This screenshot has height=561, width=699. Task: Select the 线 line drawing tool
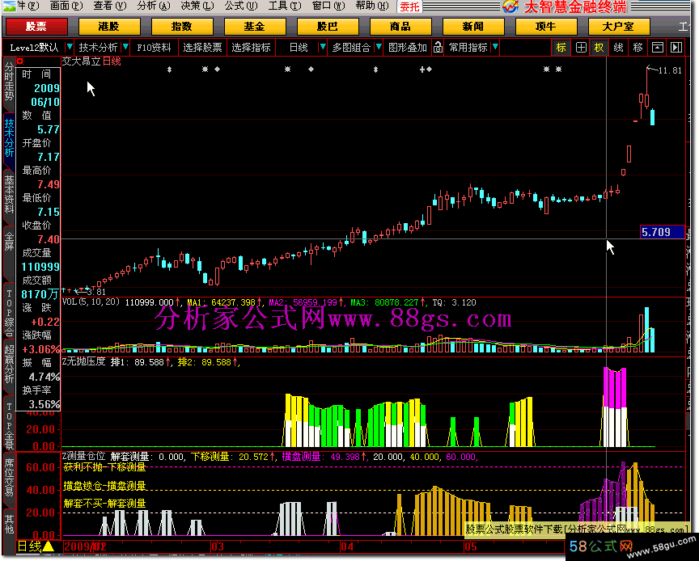pyautogui.click(x=618, y=47)
